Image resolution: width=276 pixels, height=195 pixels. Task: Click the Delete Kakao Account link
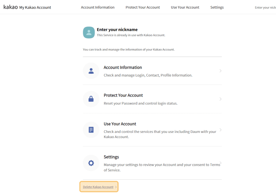(x=98, y=187)
